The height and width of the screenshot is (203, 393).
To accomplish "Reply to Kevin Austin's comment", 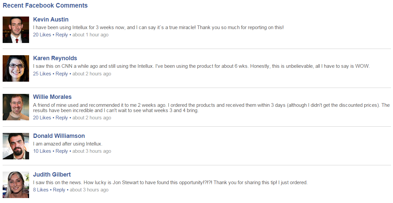I will (61, 35).
